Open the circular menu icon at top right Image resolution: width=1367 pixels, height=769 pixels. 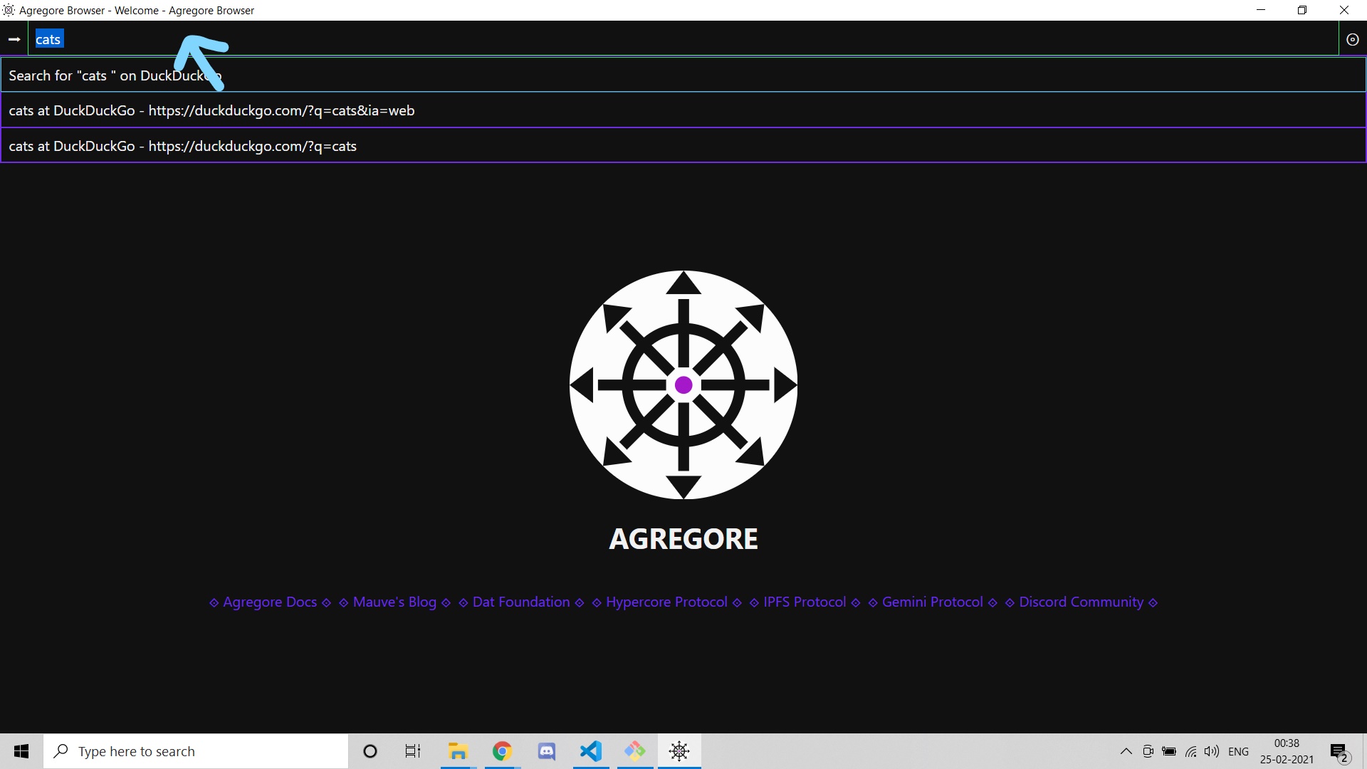pyautogui.click(x=1353, y=39)
